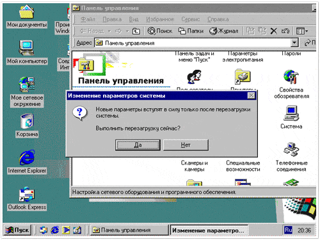Open the Правка menu
320x240 pixels.
(x=112, y=19)
